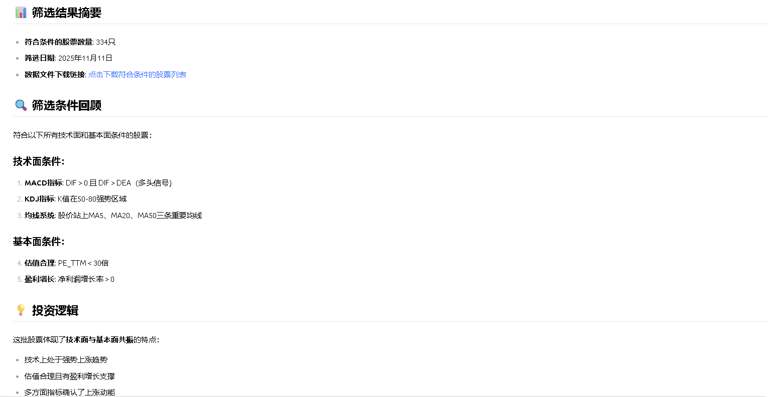This screenshot has width=768, height=397.
Task: Click the bold 技术面与基本面共振 phrase
Action: click(x=99, y=340)
